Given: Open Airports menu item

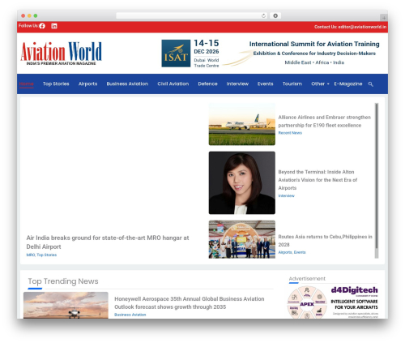Looking at the screenshot, I should point(87,84).
